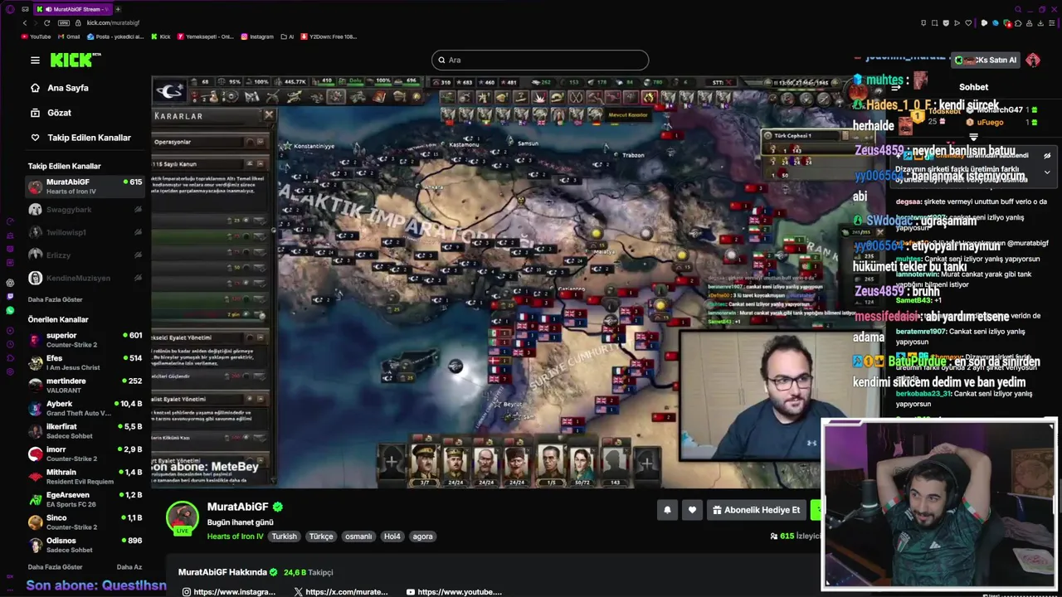Open the user profile avatar menu
1062x597 pixels.
(x=1032, y=60)
